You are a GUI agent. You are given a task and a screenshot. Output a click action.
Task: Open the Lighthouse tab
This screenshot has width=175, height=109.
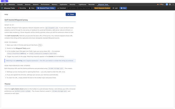82,5
